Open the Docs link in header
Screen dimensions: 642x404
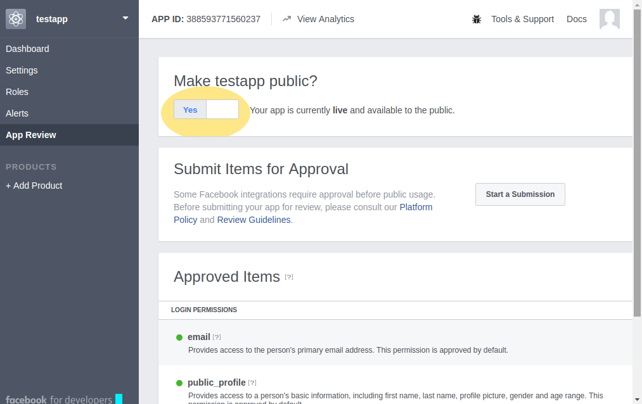point(576,19)
